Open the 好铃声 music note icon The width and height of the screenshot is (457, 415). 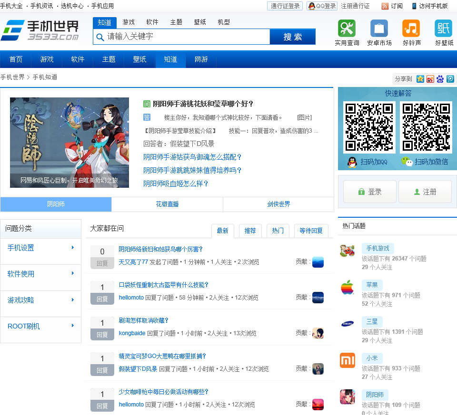[x=411, y=28]
